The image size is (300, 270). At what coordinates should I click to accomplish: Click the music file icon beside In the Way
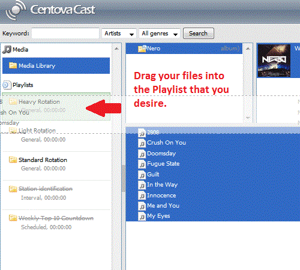[142, 185]
